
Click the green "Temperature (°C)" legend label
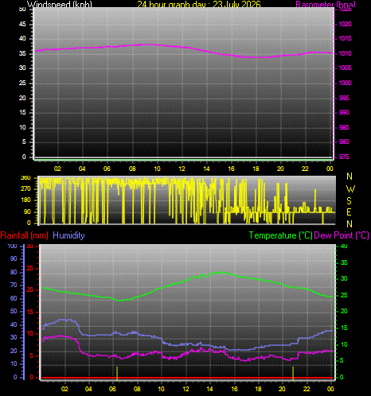click(280, 235)
